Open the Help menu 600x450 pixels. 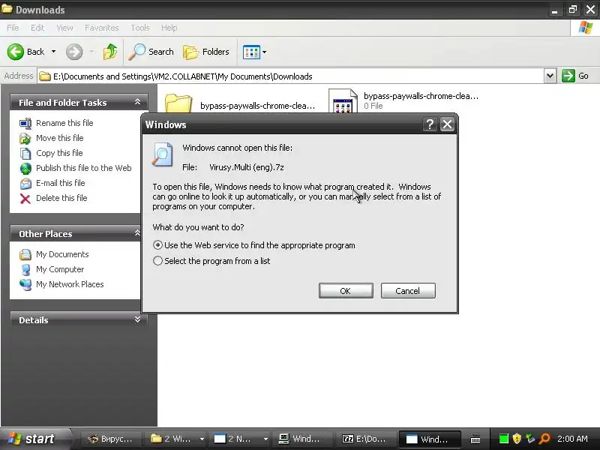[x=169, y=28]
